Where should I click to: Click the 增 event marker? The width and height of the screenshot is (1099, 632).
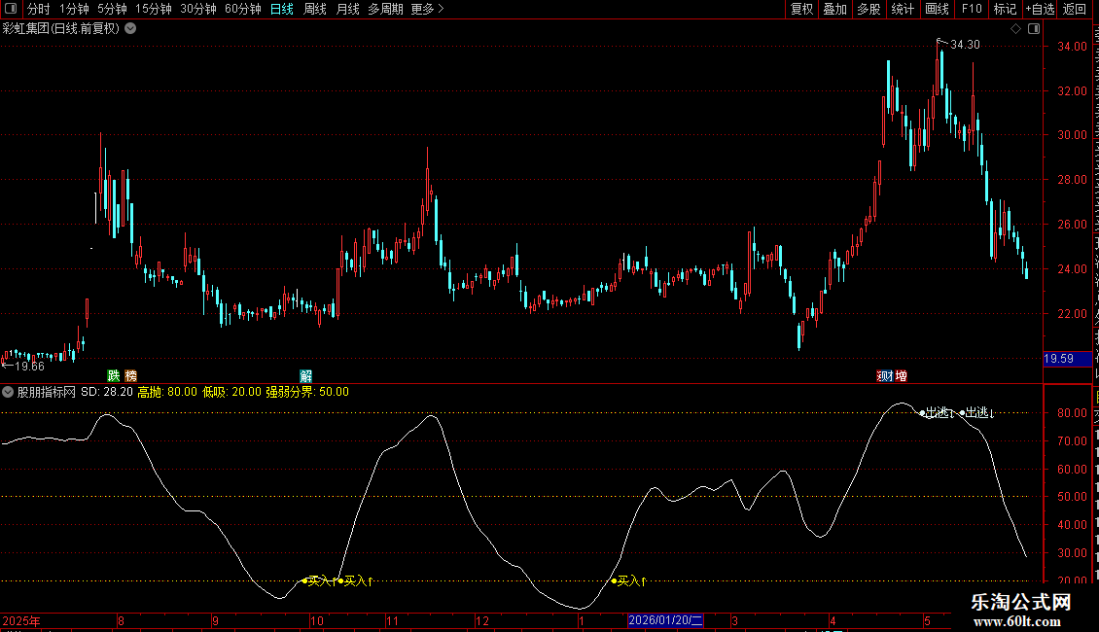(901, 376)
